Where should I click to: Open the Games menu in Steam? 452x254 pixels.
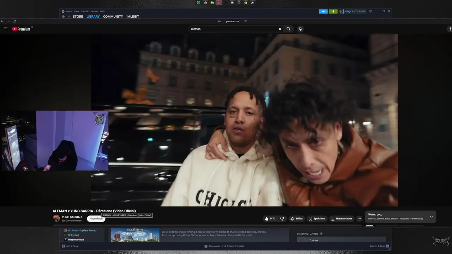tap(94, 11)
